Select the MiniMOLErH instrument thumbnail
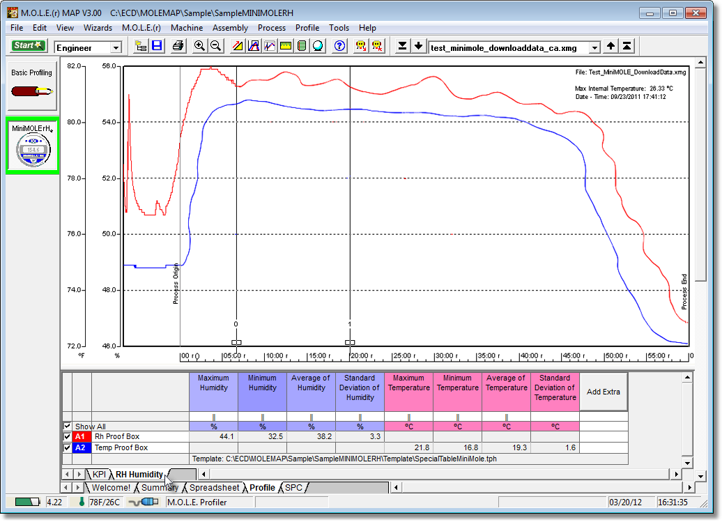Viewport: 722px width, 522px height. pos(32,146)
